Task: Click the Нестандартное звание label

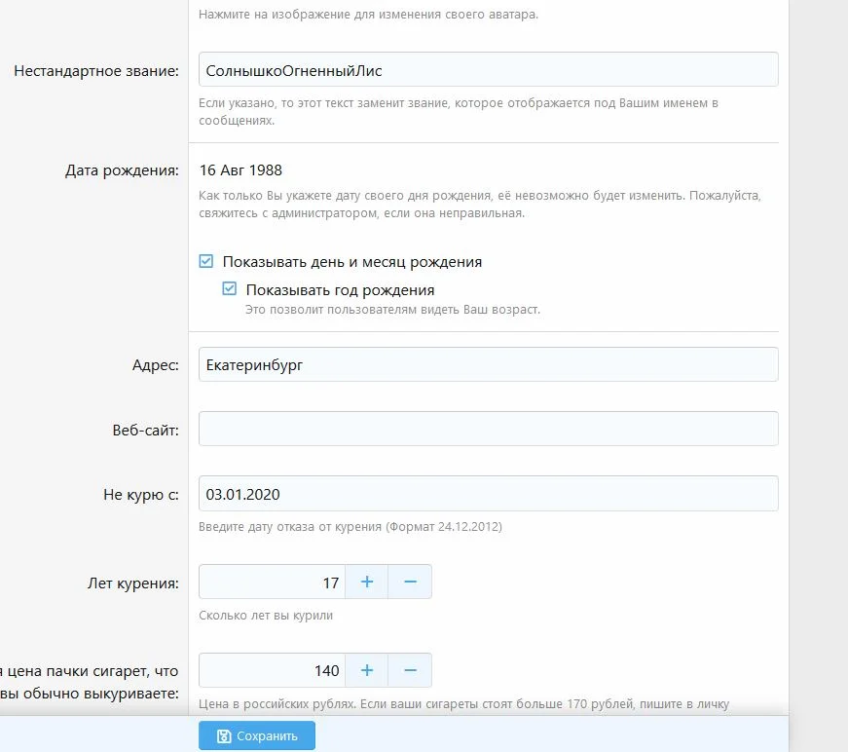Action: pos(96,71)
